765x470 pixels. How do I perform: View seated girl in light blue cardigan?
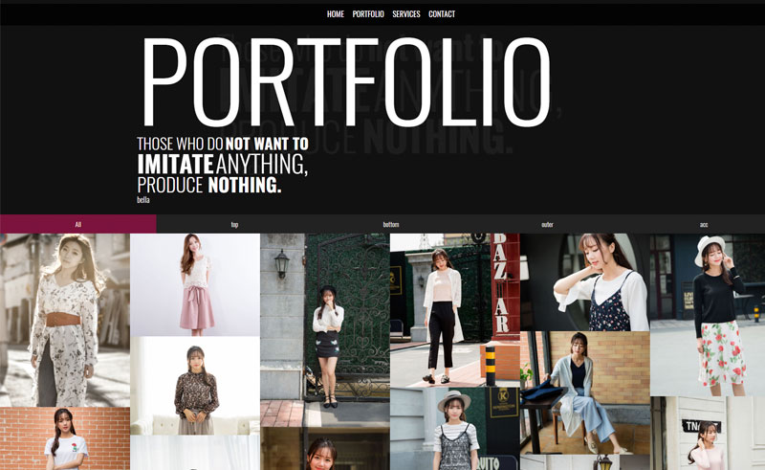tap(585, 392)
